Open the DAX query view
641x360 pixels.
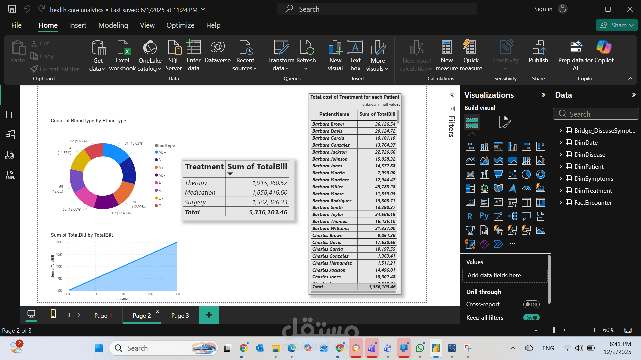click(10, 155)
